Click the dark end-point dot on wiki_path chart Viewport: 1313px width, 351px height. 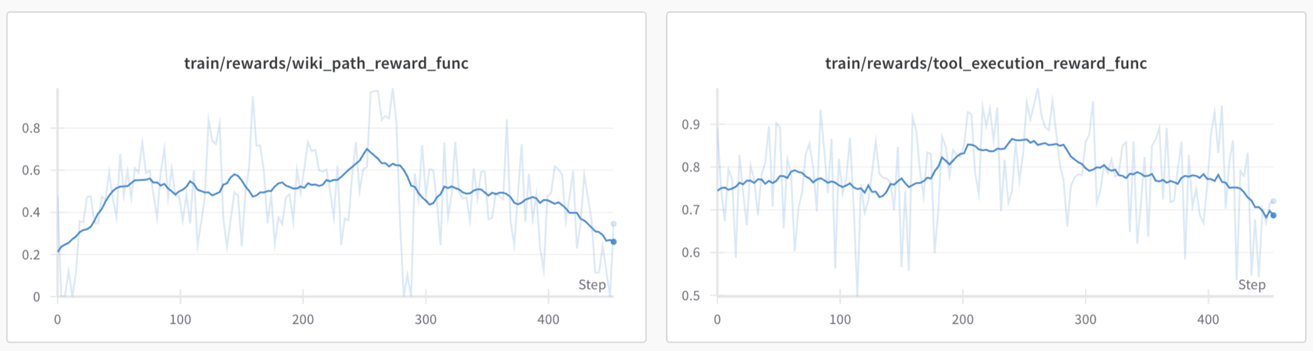tap(613, 241)
